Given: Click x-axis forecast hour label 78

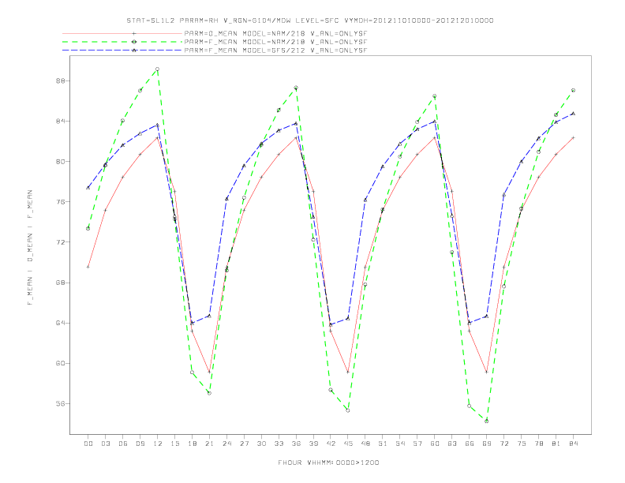Looking at the screenshot, I should (539, 444).
